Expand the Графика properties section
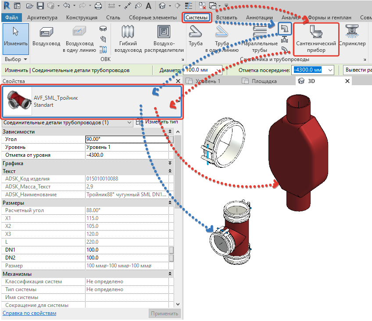Image resolution: width=372 pixels, height=321 pixels. (170, 163)
